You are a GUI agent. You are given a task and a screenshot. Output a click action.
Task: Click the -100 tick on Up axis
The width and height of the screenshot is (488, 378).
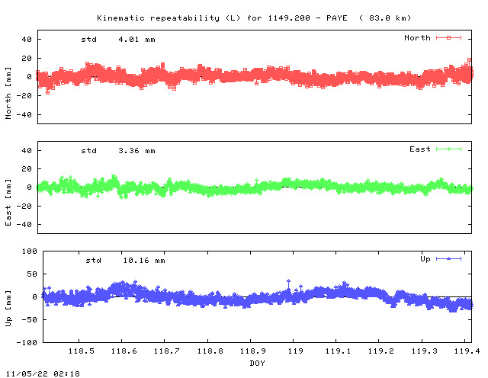click(x=27, y=342)
